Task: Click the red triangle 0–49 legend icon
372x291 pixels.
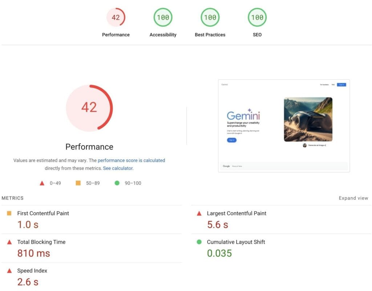Action: [x=42, y=183]
